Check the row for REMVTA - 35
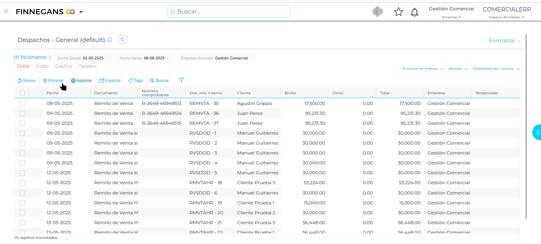The image size is (541, 244). coord(22,103)
